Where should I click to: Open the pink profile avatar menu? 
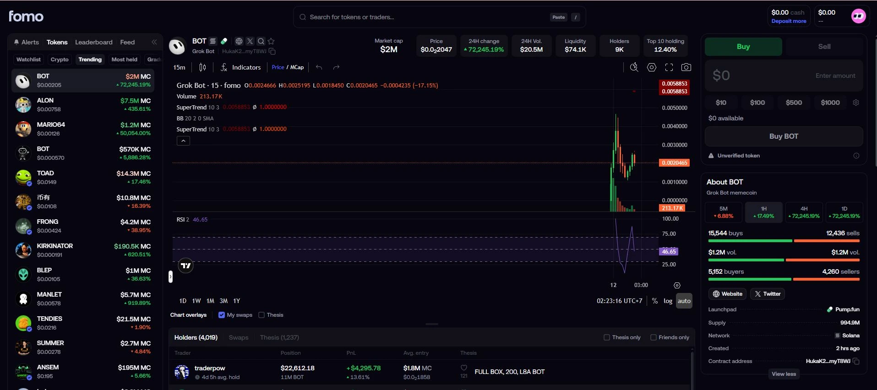(858, 16)
